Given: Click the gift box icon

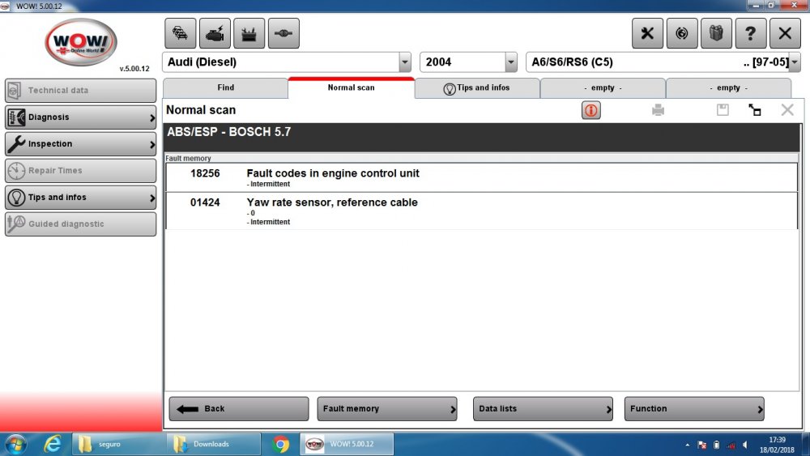Looking at the screenshot, I should [x=716, y=33].
